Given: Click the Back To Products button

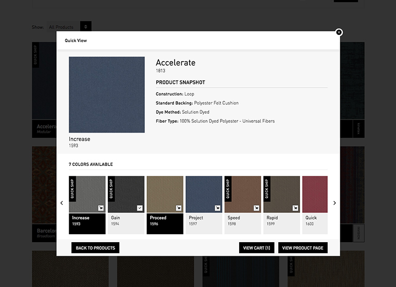Looking at the screenshot, I should point(95,248).
